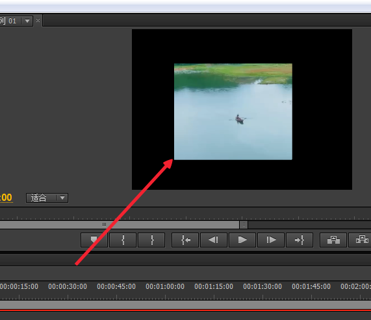Click the 00:01:00:00 mark on timeline ruler
Image resolution: width=371 pixels, height=320 pixels.
(165, 286)
